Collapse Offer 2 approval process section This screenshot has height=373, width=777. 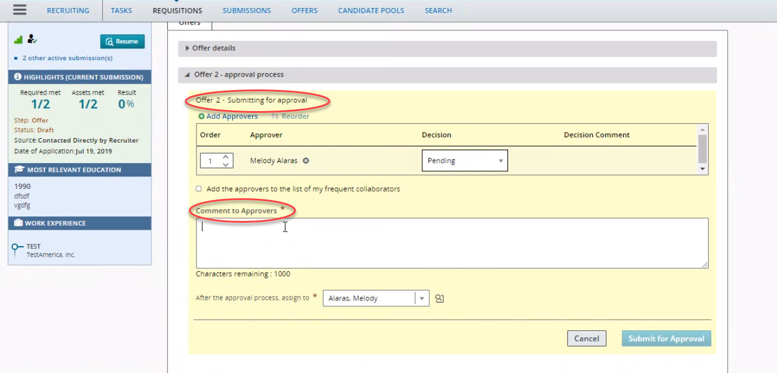447,75
